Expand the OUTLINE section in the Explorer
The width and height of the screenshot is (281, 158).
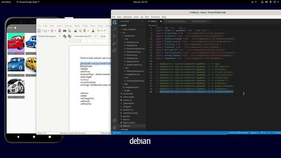tap(124, 129)
